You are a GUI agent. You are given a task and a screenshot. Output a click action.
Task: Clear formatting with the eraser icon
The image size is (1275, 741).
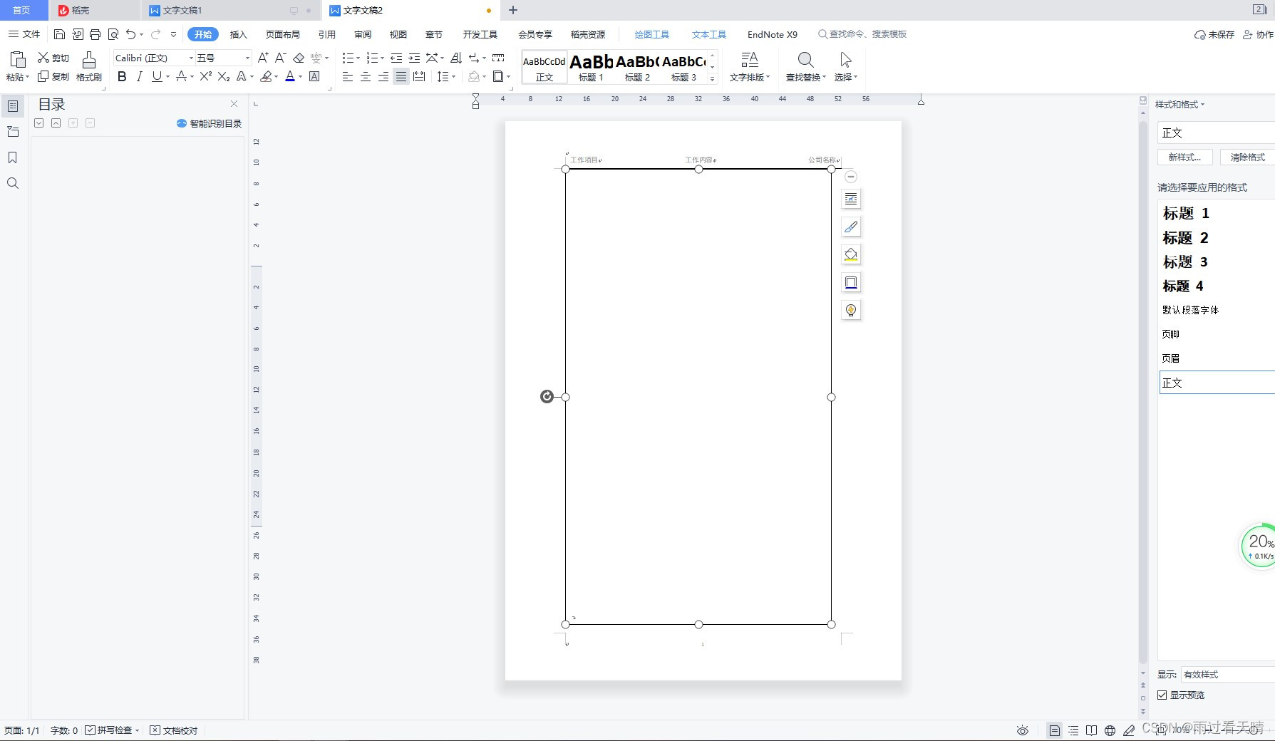click(x=299, y=58)
